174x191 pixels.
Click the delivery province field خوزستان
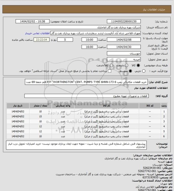pyautogui.click(x=124, y=53)
